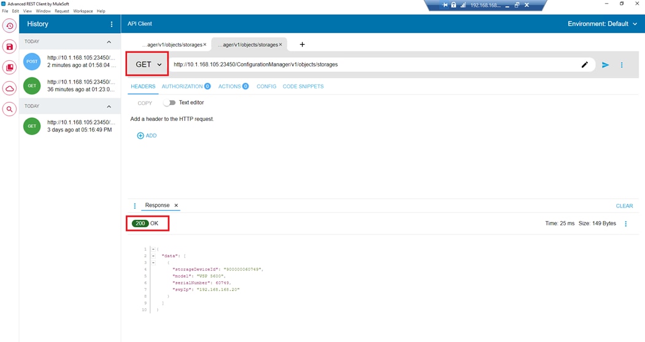Click the pin icon on remote session bar
This screenshot has height=342, width=645.
(445, 5)
